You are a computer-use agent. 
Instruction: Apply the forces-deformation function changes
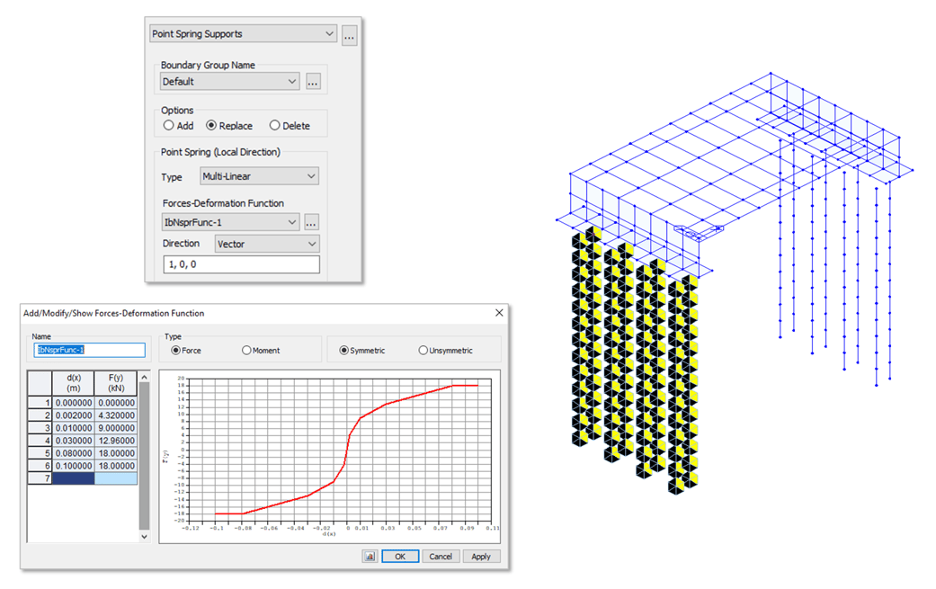tap(482, 556)
